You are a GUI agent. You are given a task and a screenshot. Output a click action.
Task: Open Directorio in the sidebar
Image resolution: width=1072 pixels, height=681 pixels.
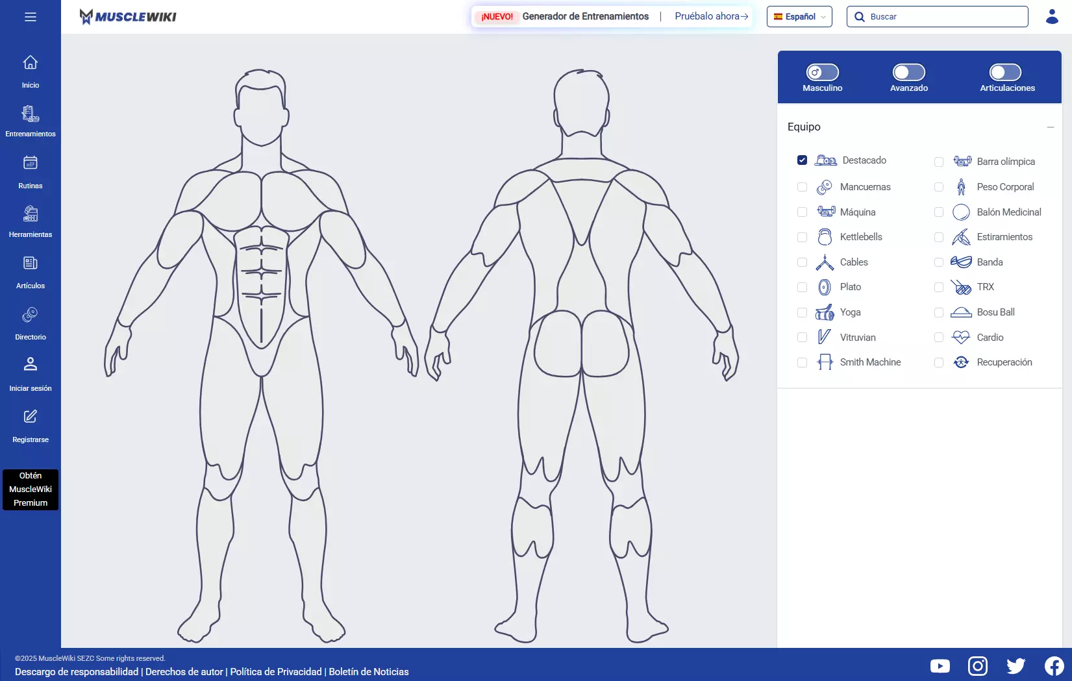31,324
